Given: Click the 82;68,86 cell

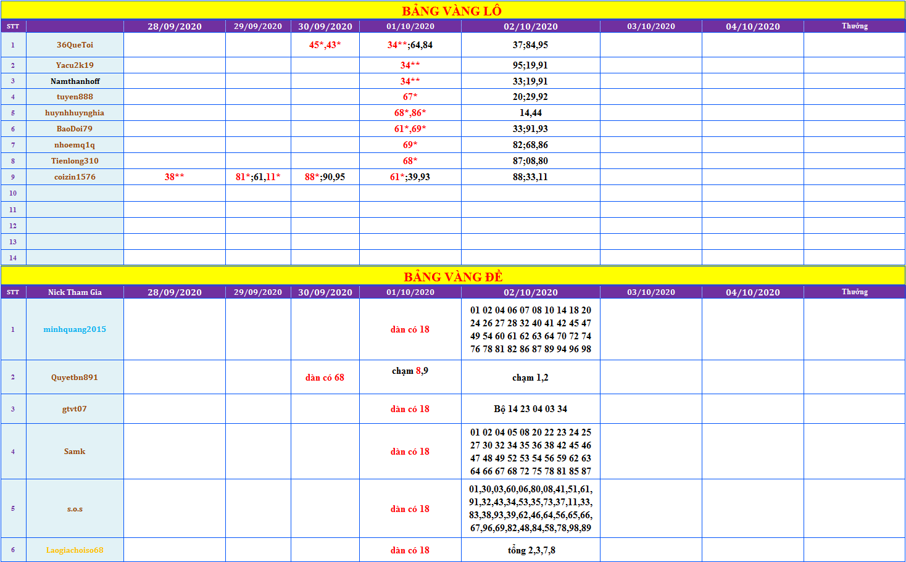Looking at the screenshot, I should tap(531, 144).
